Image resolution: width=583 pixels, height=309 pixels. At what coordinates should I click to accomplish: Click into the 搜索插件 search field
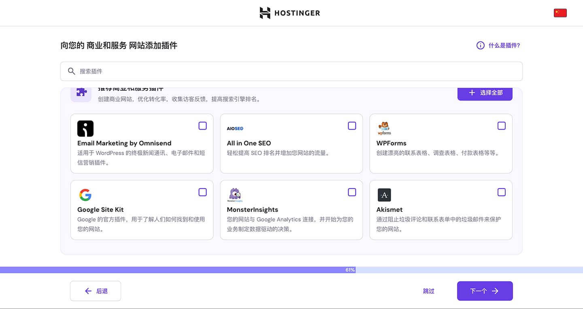click(291, 71)
